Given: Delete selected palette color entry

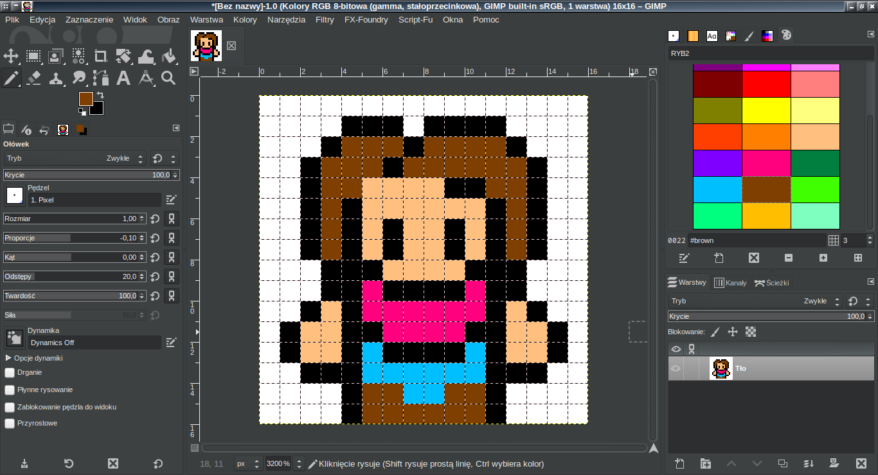Looking at the screenshot, I should (x=754, y=258).
